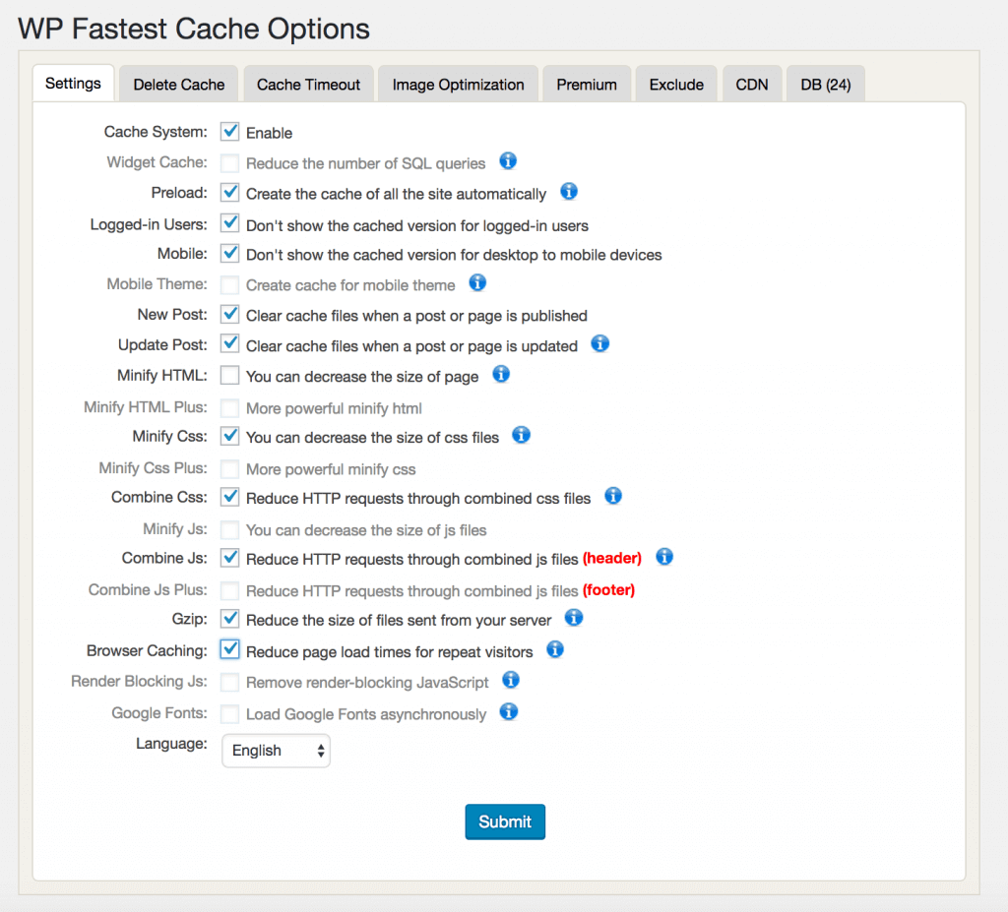Enable Minify HTML checkbox
The height and width of the screenshot is (912, 1008).
[x=229, y=376]
